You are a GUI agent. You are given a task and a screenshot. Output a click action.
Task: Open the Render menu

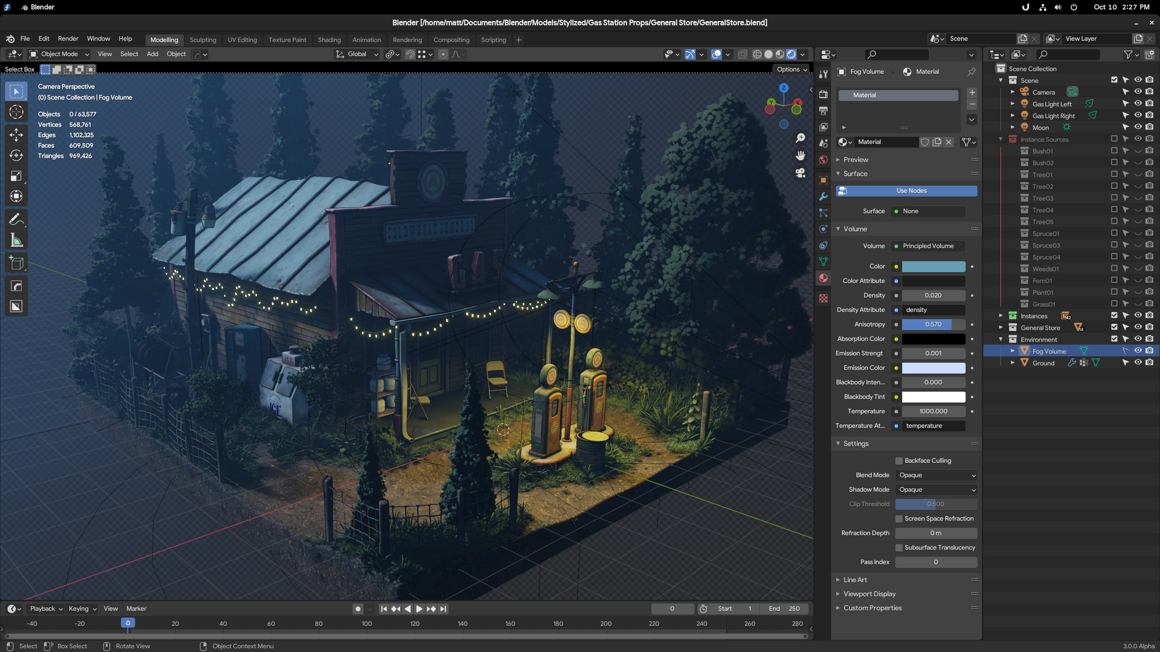[x=68, y=39]
